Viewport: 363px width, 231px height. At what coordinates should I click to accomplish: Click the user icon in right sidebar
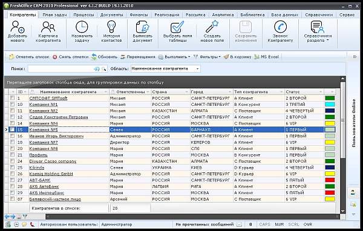[353, 192]
